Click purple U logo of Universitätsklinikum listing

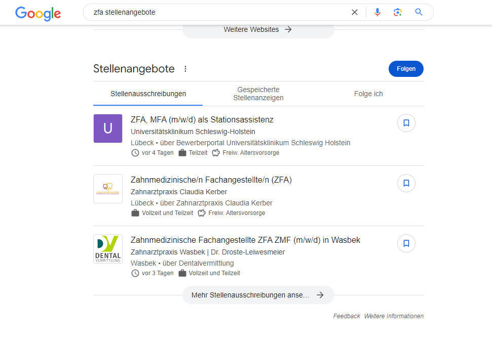coord(108,129)
